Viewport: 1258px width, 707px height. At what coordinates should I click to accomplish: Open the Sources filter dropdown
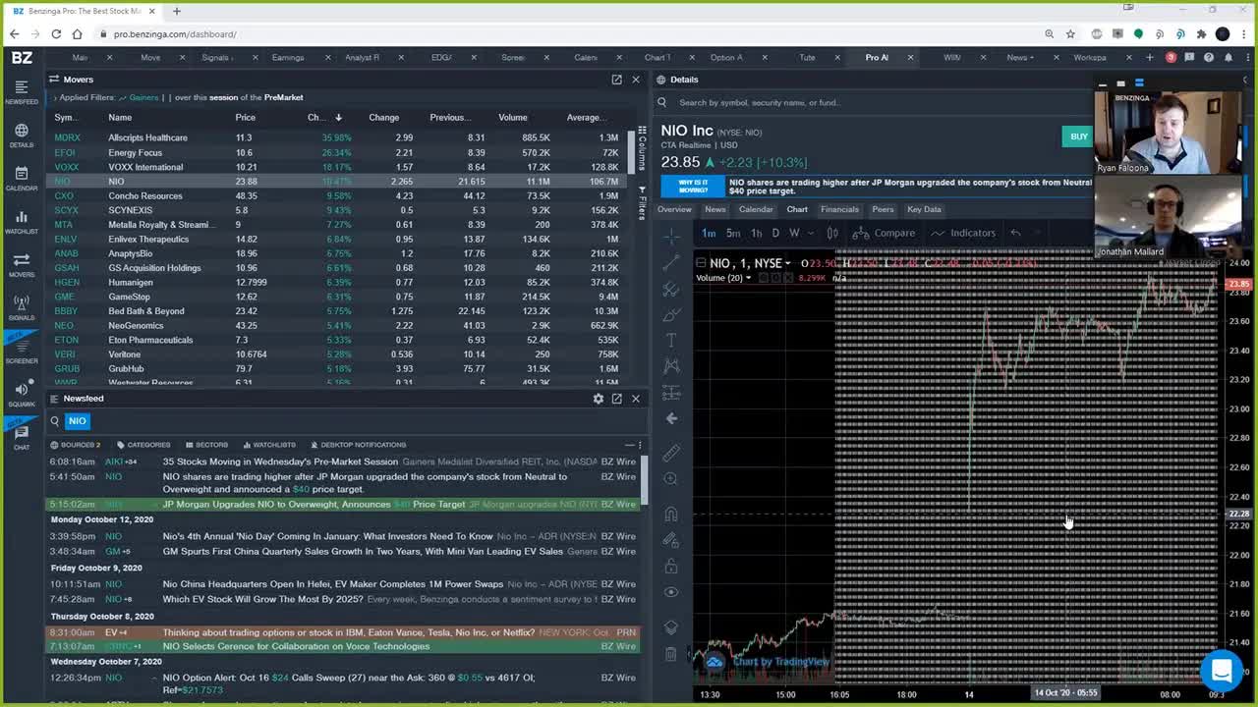75,445
